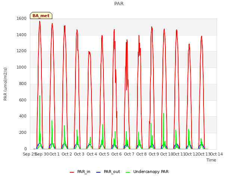Click the 1400 y-axis tick label
Image resolution: width=239 pixels, height=179 pixels.
pyautogui.click(x=22, y=35)
